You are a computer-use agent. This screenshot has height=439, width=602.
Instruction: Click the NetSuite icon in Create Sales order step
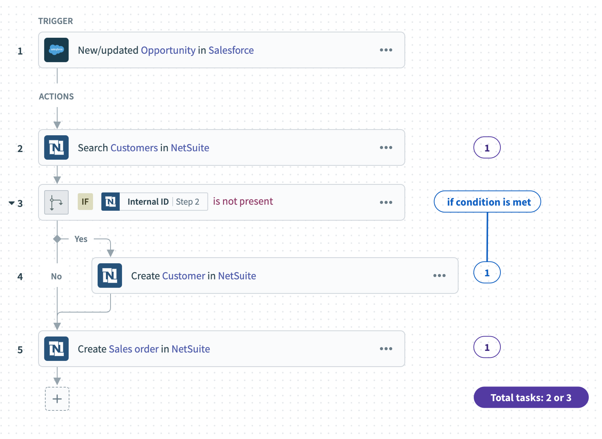56,349
